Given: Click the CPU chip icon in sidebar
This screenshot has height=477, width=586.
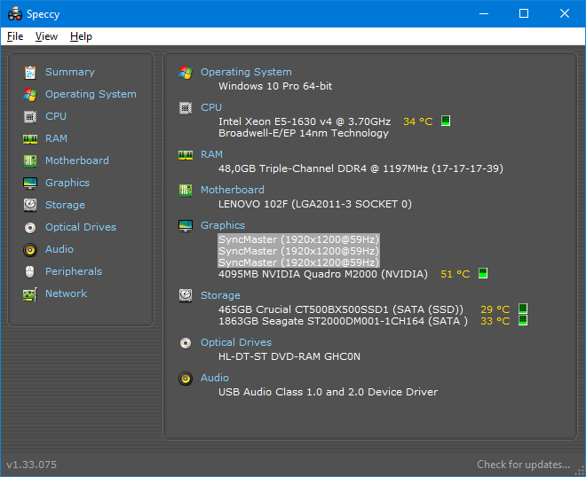Looking at the screenshot, I should pos(30,117).
